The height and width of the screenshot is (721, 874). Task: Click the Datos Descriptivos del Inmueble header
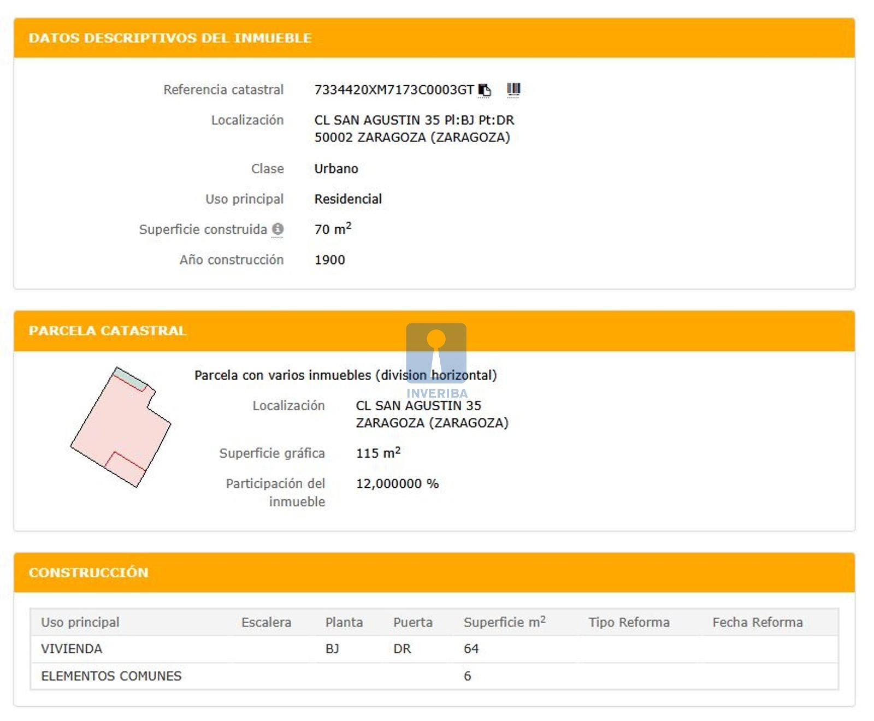pyautogui.click(x=170, y=38)
